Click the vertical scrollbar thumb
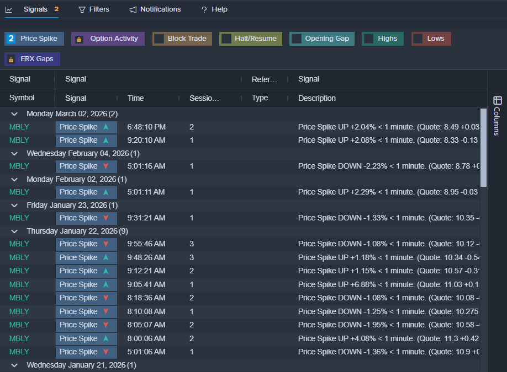 483,147
